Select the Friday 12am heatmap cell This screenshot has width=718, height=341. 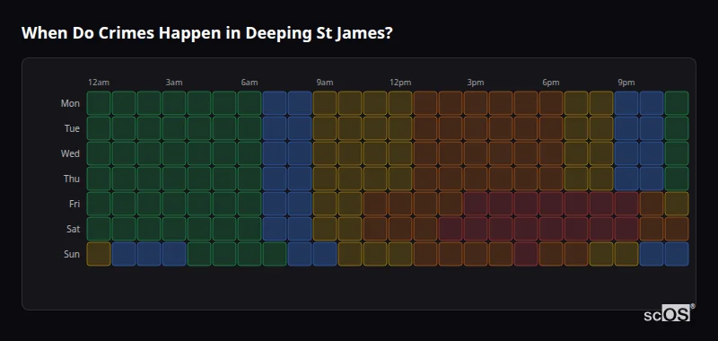(x=99, y=204)
